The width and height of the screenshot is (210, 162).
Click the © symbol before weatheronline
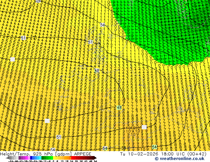coord(157,159)
